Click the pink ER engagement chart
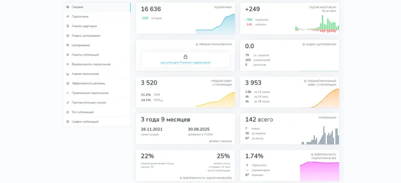Image resolution: width=401 pixels, height=183 pixels. pos(320,171)
